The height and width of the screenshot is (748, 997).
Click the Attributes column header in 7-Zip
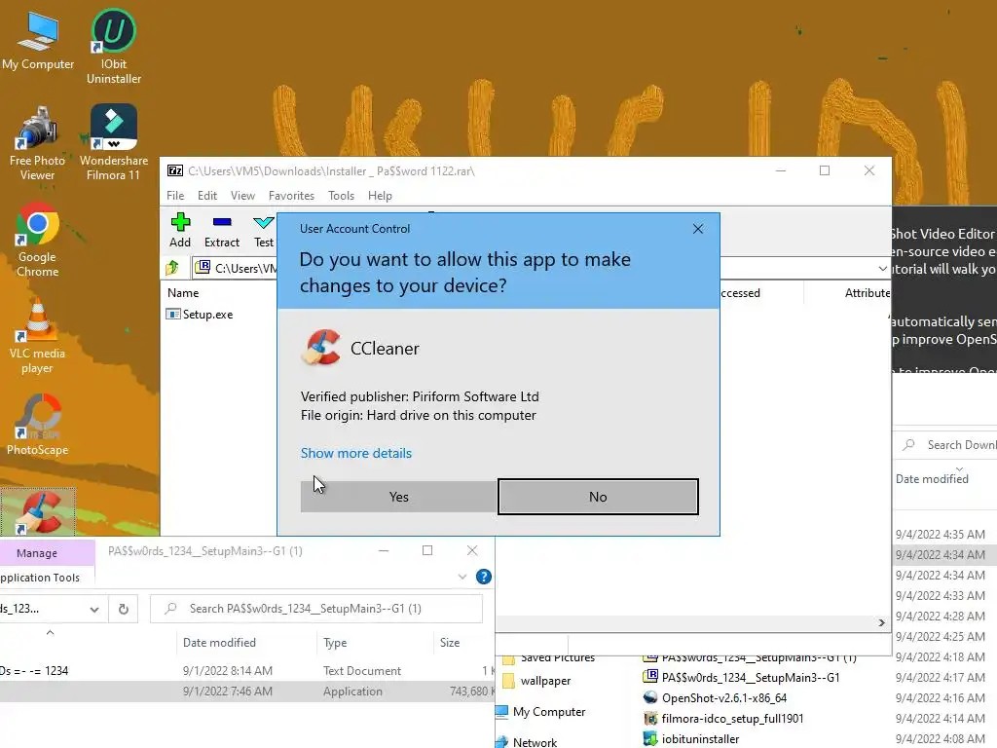[x=868, y=292]
